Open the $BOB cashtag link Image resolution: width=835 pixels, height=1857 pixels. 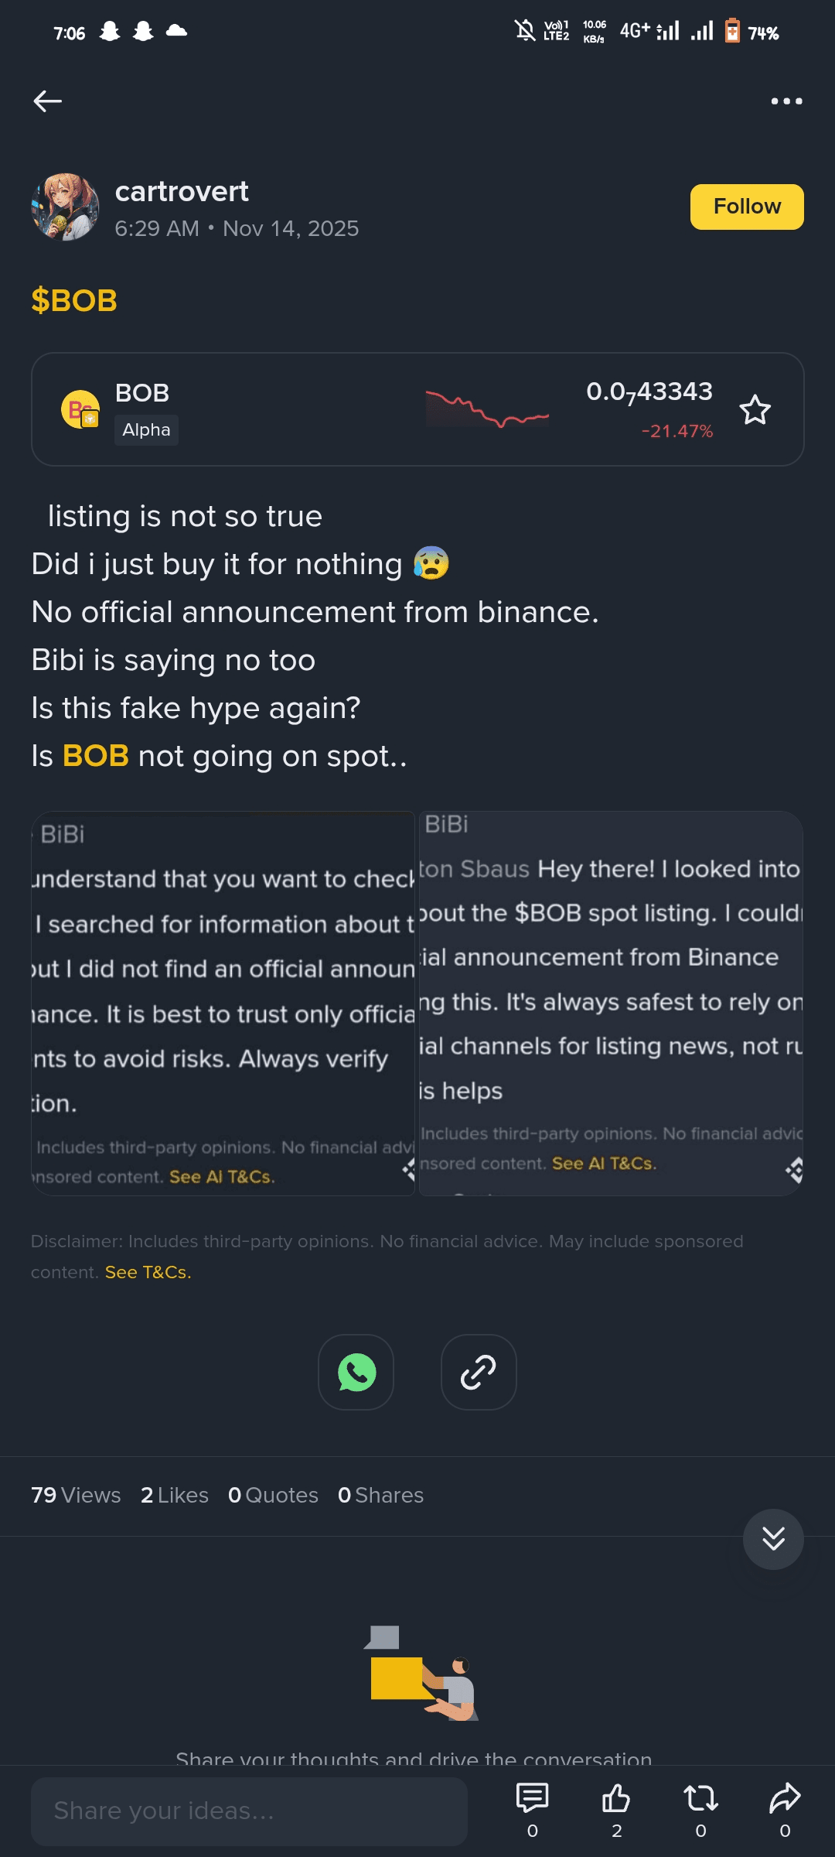tap(74, 300)
